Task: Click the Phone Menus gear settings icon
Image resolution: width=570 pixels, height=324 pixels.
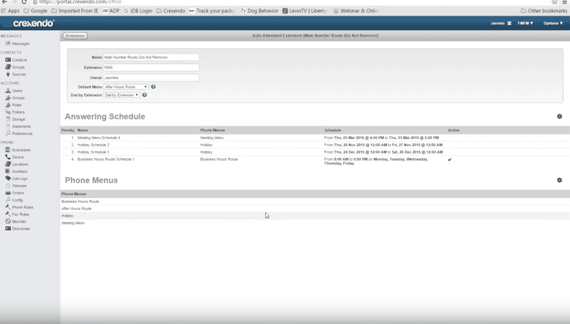Action: click(559, 180)
